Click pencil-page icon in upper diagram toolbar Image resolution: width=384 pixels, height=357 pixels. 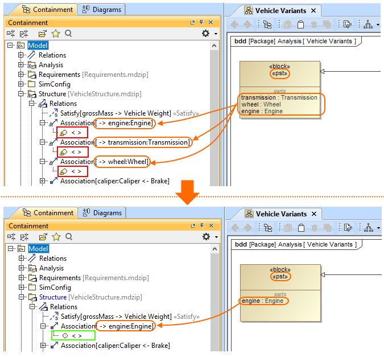[347, 24]
